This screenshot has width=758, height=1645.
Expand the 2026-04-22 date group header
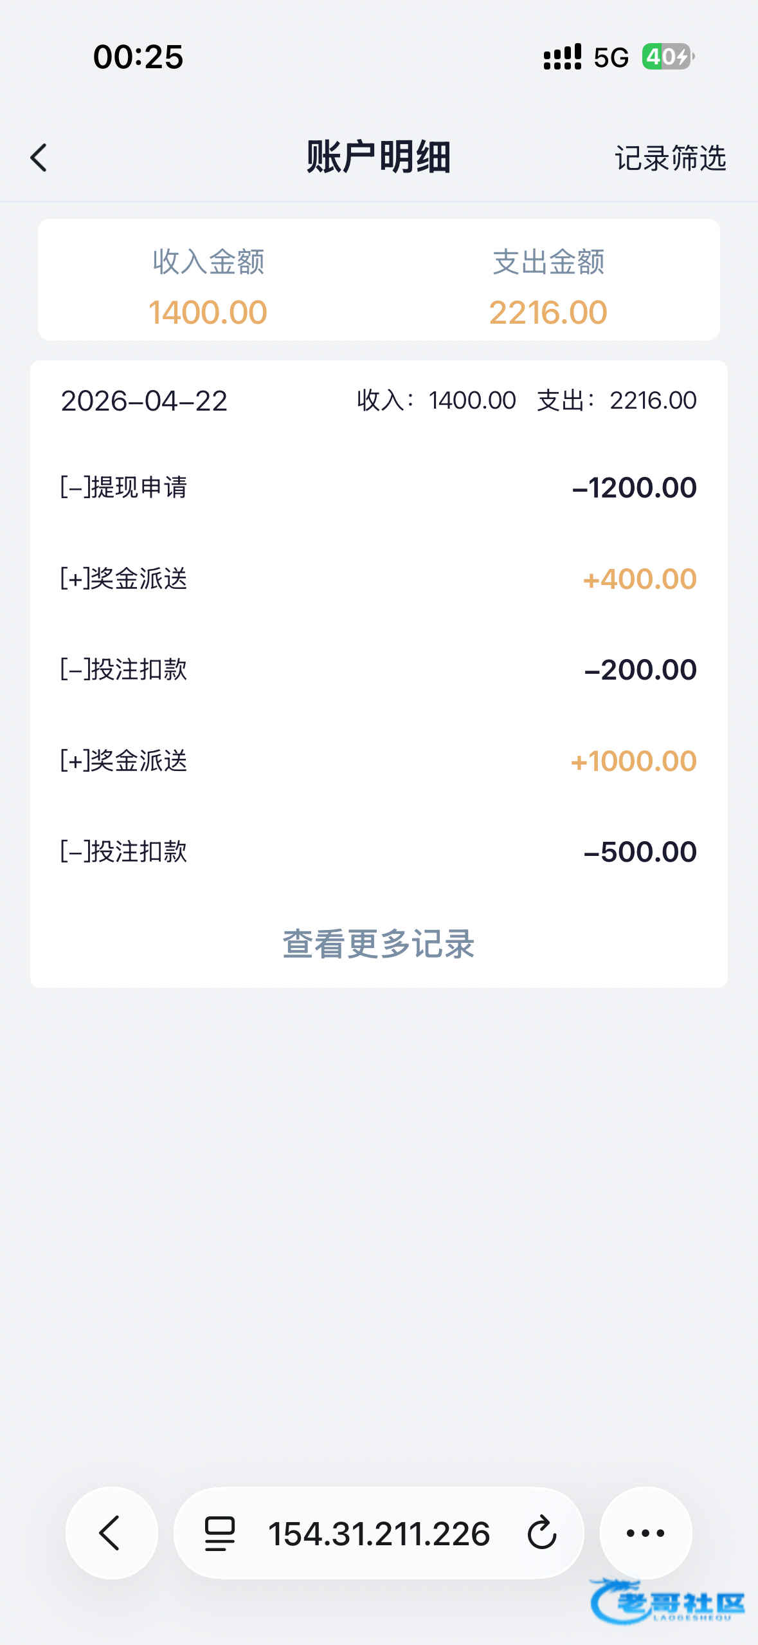click(x=379, y=401)
